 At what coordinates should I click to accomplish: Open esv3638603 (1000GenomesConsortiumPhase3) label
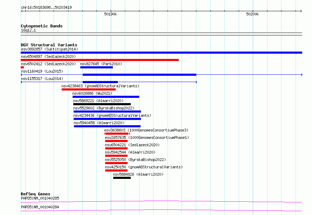coord(146,130)
